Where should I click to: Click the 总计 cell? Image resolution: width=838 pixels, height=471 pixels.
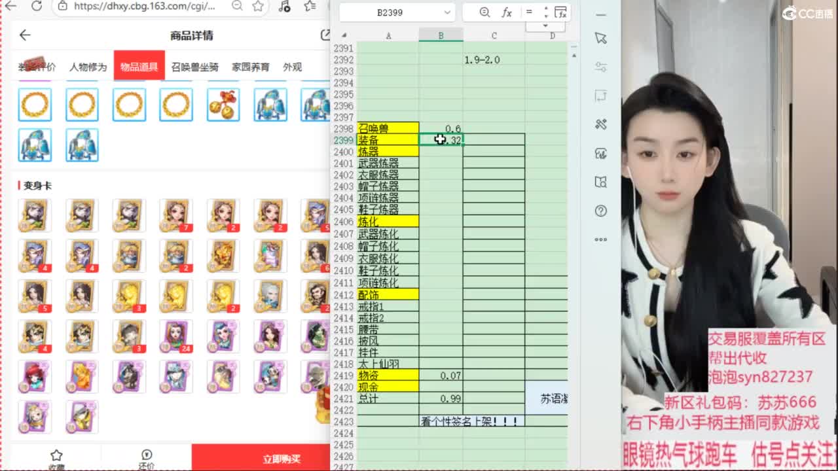pyautogui.click(x=388, y=398)
